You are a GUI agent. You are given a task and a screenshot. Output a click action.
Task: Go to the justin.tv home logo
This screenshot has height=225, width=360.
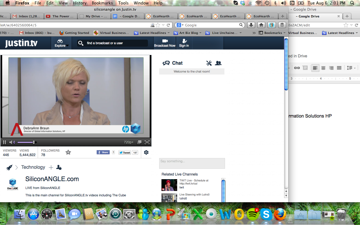coord(21,43)
